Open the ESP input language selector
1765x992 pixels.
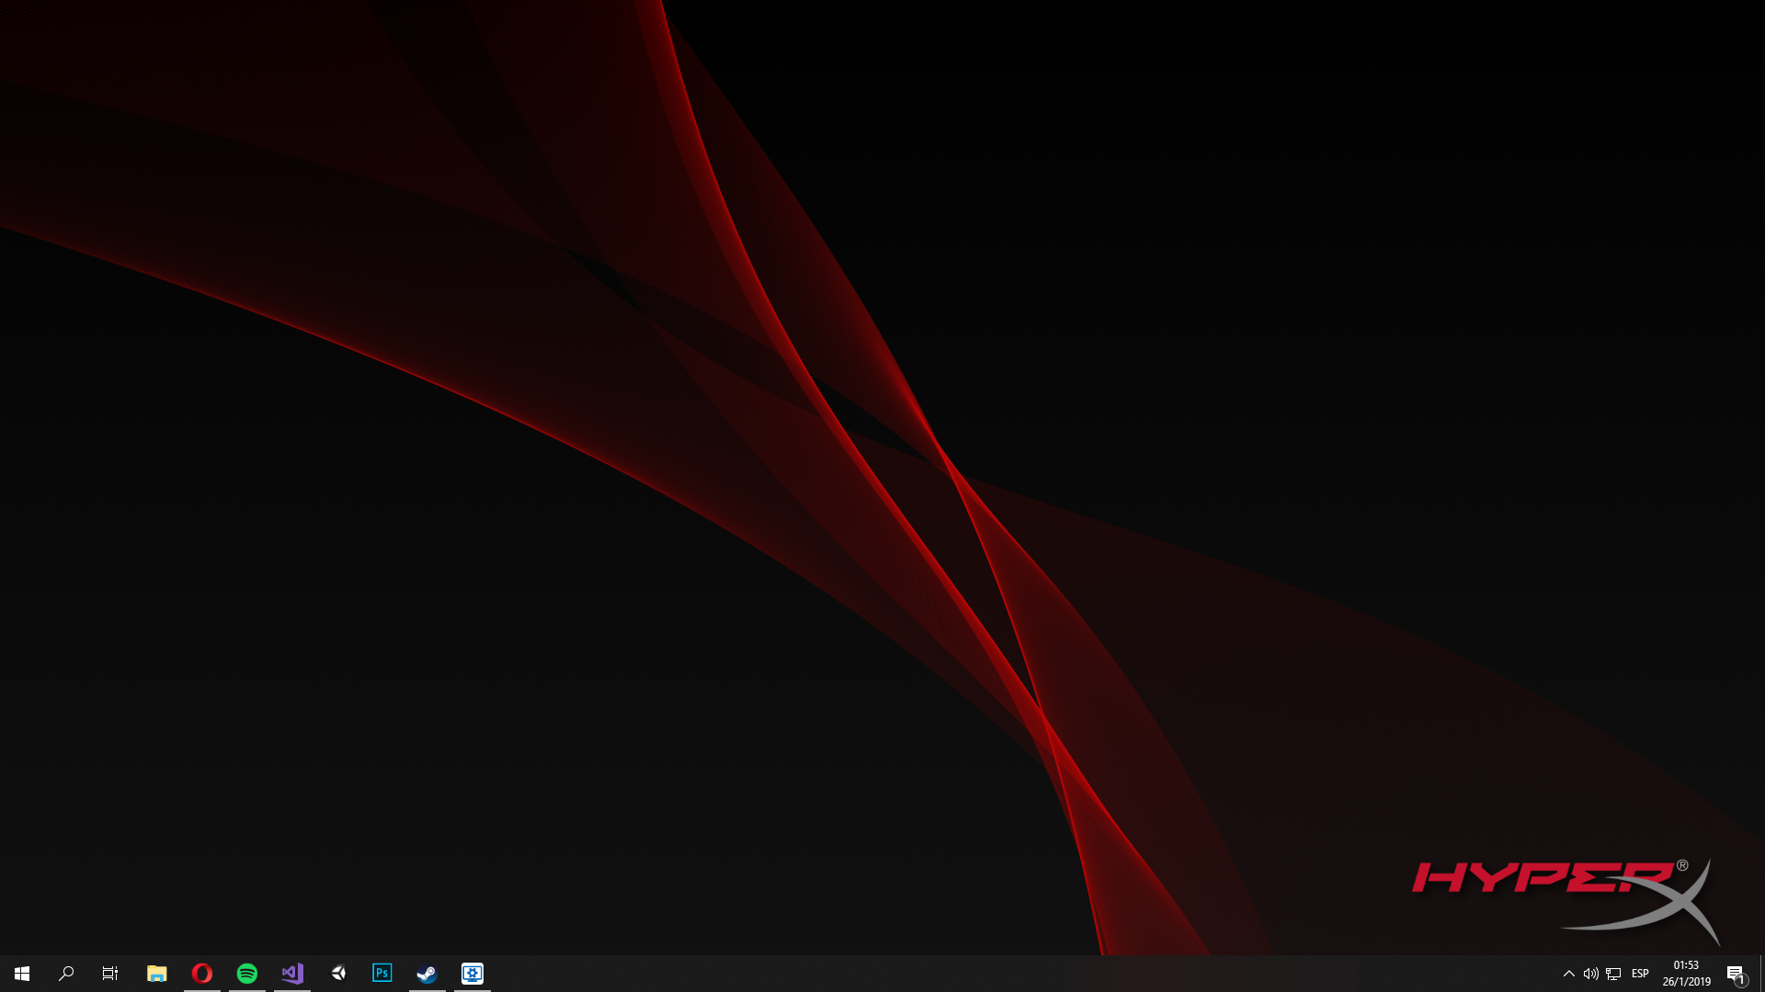tap(1640, 974)
